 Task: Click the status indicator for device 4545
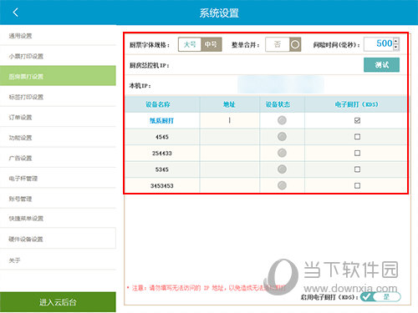coord(282,137)
